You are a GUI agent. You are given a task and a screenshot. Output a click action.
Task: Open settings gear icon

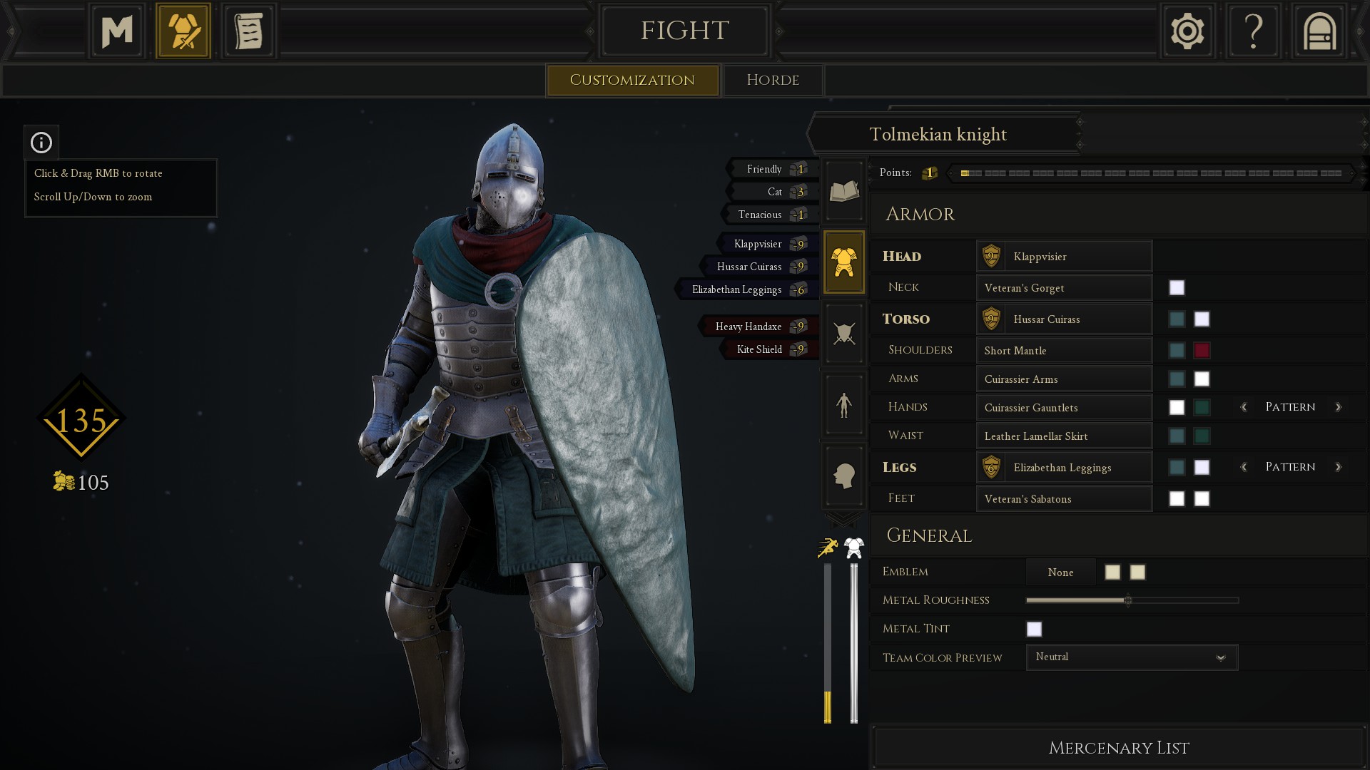pyautogui.click(x=1187, y=31)
